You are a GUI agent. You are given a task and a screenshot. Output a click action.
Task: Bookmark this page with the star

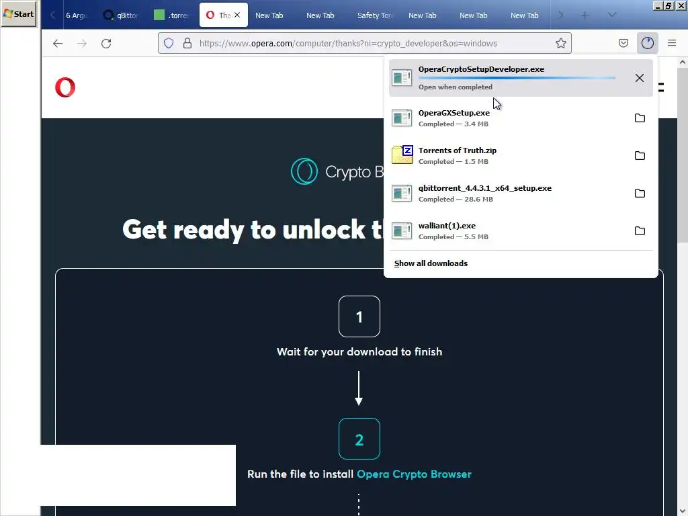tap(560, 43)
